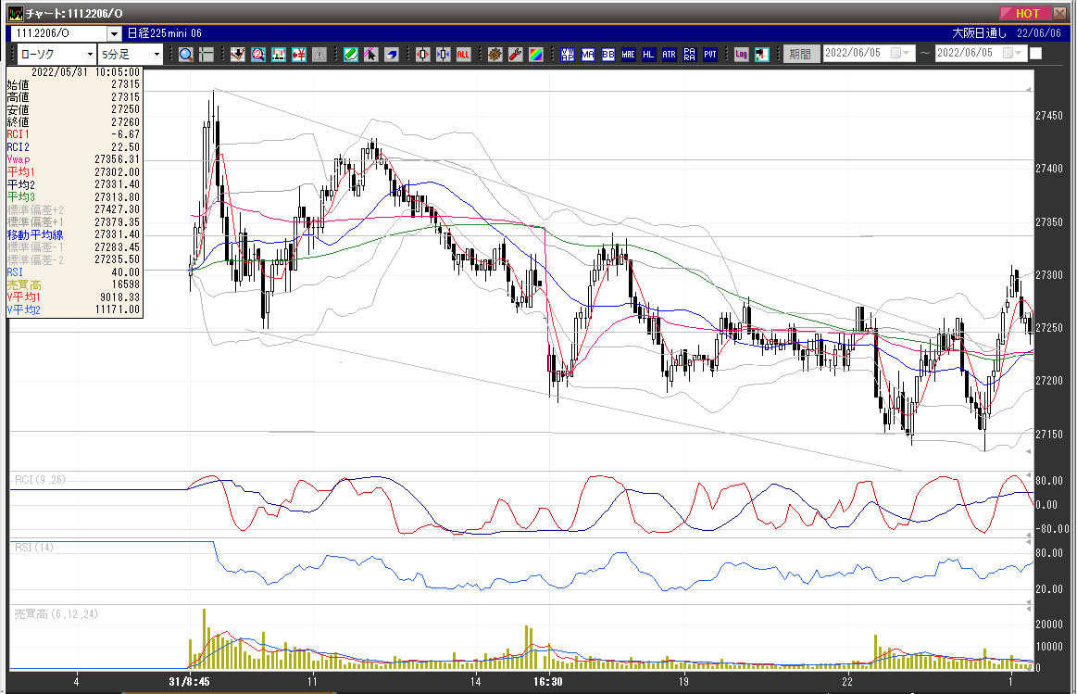Click the 27150 price axis label

1049,435
